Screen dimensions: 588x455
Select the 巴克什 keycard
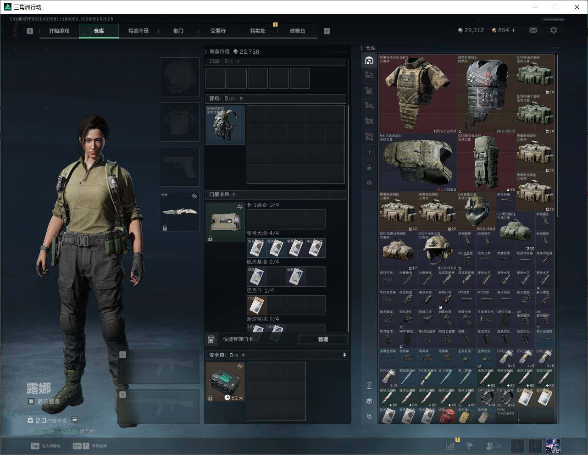(257, 305)
